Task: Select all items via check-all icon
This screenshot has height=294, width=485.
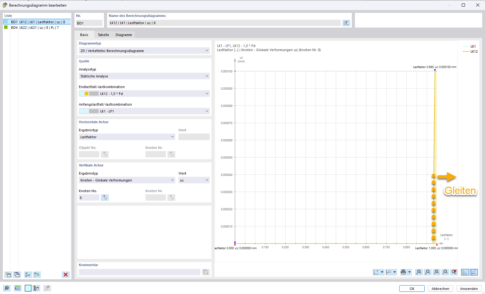Action: (28, 275)
